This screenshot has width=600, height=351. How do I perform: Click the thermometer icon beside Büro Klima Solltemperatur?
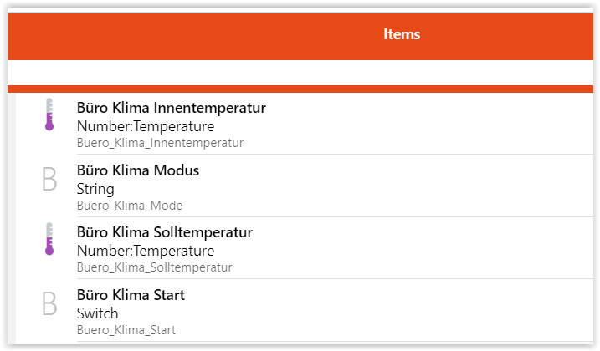point(49,239)
